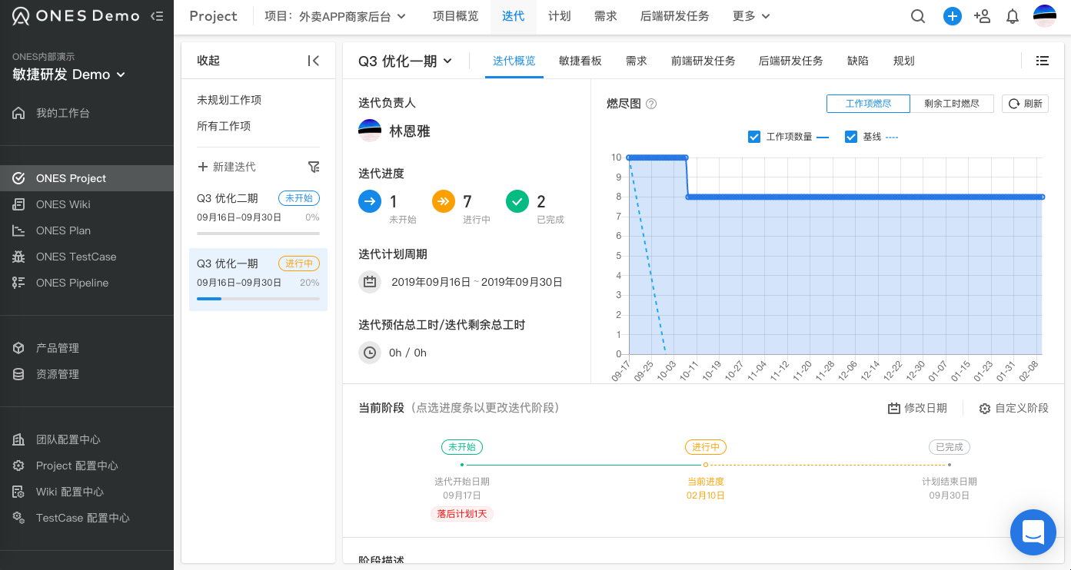This screenshot has width=1071, height=570.
Task: Open the 需求 top tab
Action: [x=606, y=16]
